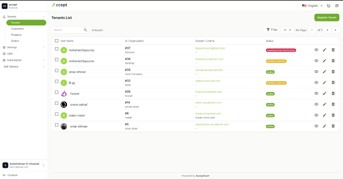The height and width of the screenshot is (179, 343).
Task: Open omarothman.acceptcart.com domain link
Action: click(x=212, y=124)
